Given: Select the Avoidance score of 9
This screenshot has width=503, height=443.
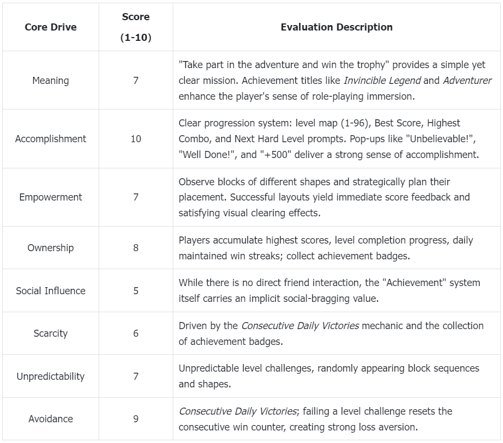Looking at the screenshot, I should coord(136,419).
